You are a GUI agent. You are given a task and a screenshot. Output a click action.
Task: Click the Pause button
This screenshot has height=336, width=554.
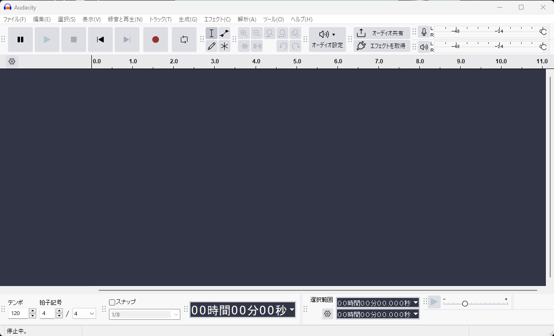click(x=20, y=40)
